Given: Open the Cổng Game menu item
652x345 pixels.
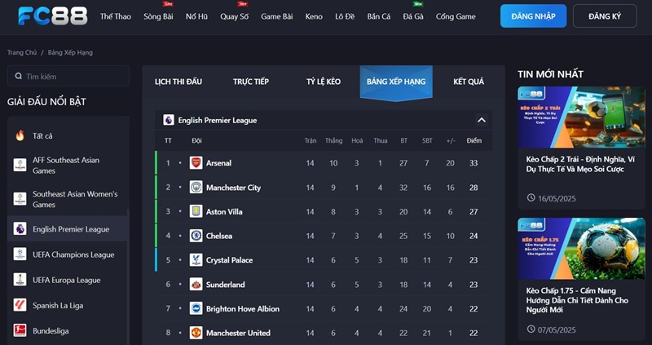Looking at the screenshot, I should [x=456, y=16].
